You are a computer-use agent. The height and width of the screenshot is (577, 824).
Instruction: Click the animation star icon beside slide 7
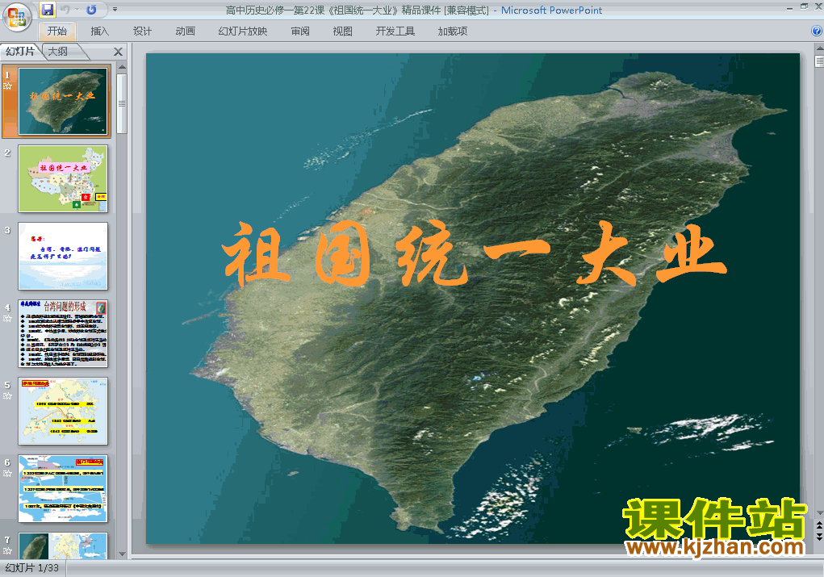click(7, 550)
